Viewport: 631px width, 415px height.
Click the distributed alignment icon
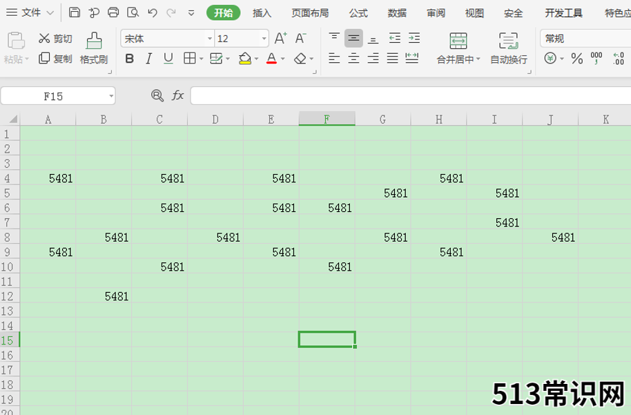(411, 59)
